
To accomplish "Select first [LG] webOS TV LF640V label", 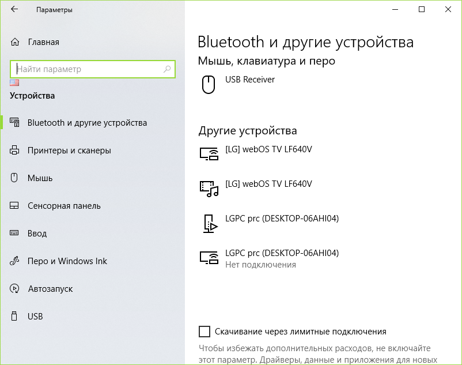I will coord(268,149).
